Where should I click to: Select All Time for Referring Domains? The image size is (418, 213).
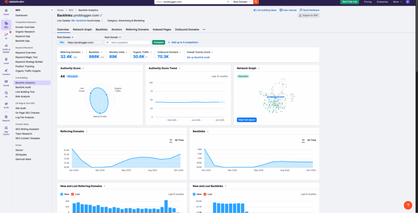pyautogui.click(x=179, y=140)
